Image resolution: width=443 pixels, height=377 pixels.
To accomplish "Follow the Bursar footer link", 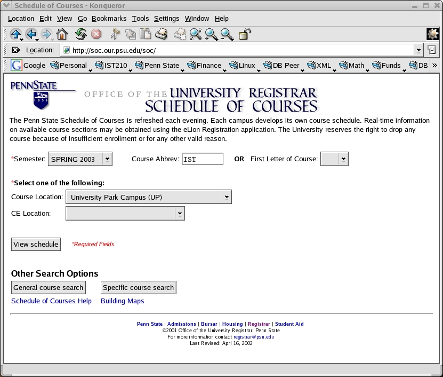I will coord(209,324).
